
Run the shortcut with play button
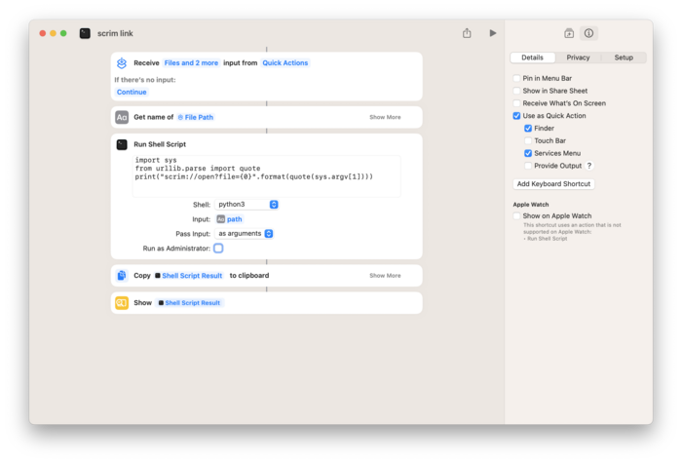pyautogui.click(x=492, y=33)
